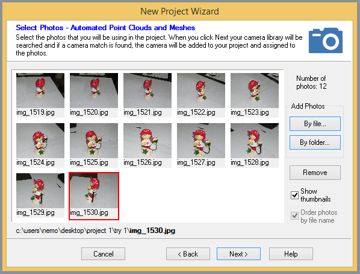The height and width of the screenshot is (274, 360).
Task: Click highlighted thumbnail img_1530.jpg
Action: (x=94, y=196)
